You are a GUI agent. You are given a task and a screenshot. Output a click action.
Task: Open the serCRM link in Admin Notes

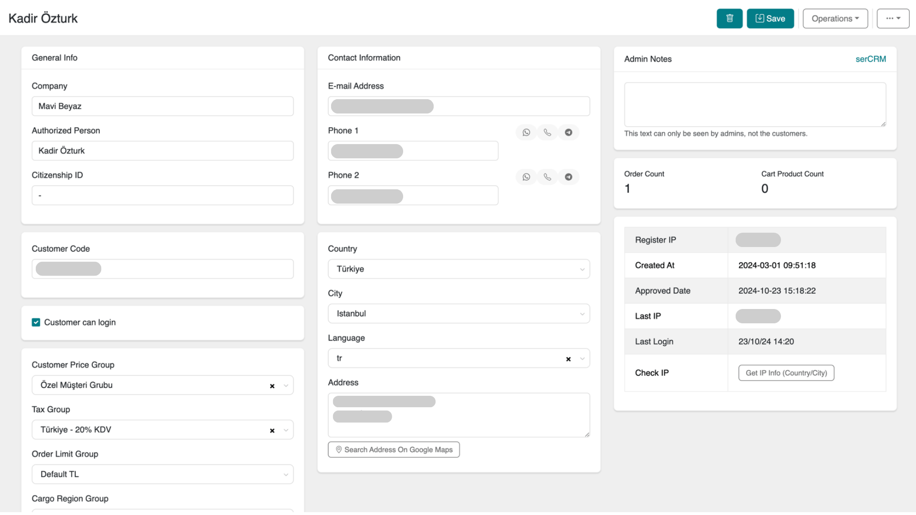point(870,59)
